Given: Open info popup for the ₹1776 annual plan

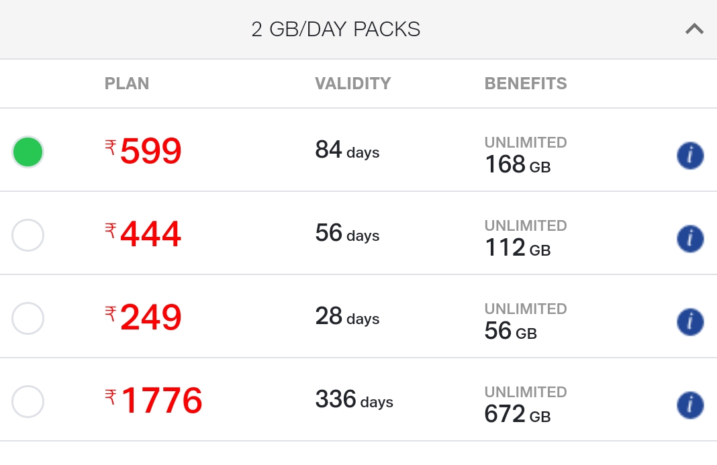Looking at the screenshot, I should pos(690,405).
